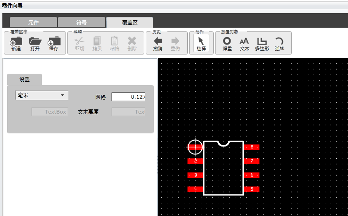
Task: Click the 拷贝 (Copy) icon
Action: pos(97,44)
